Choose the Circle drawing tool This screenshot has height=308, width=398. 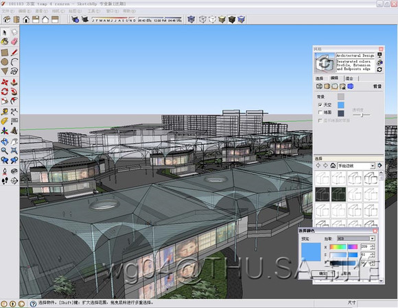tap(5, 62)
